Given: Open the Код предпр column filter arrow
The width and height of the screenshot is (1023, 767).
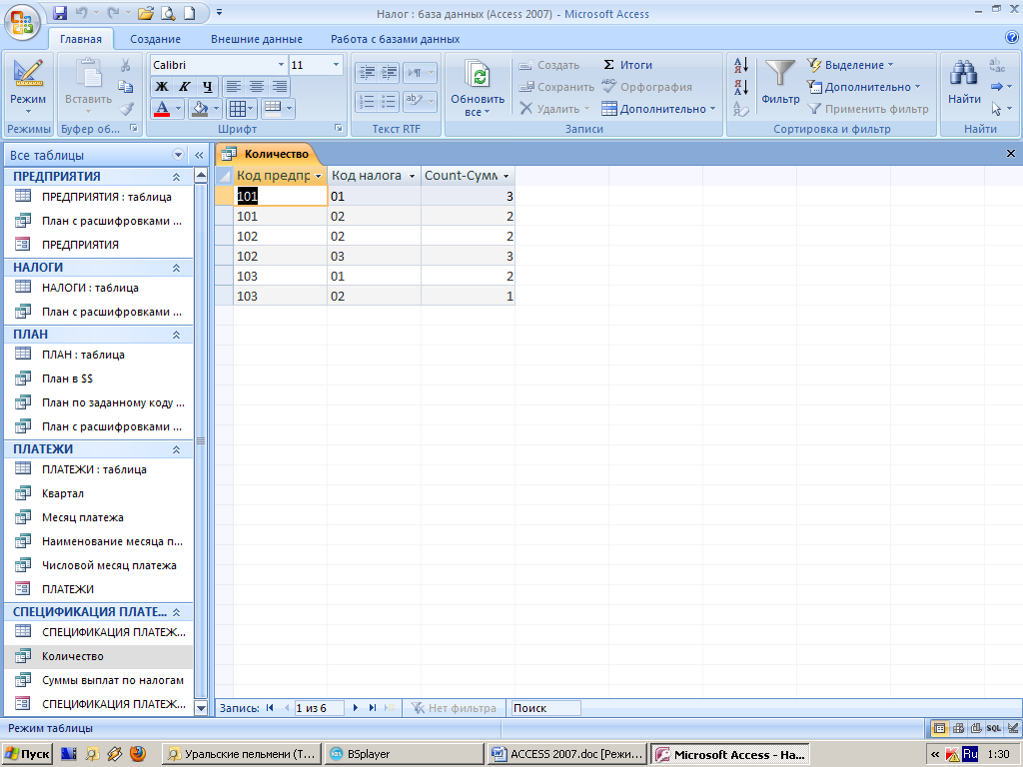Looking at the screenshot, I should [x=319, y=176].
